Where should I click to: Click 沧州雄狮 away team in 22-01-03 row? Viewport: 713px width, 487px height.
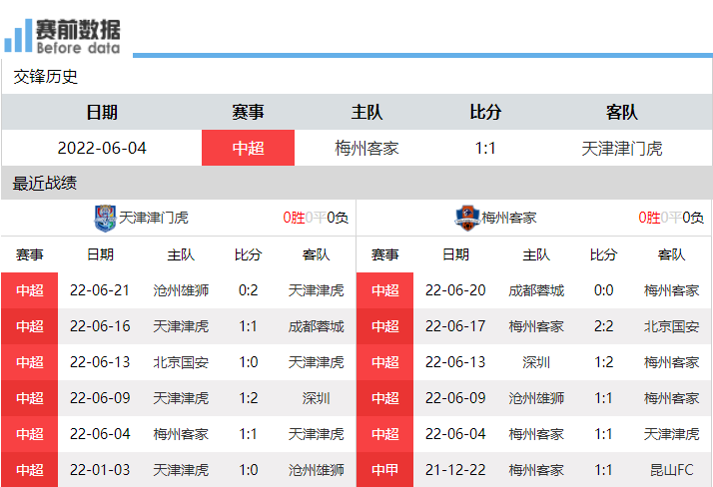click(x=316, y=470)
